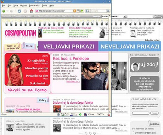The width and height of the screenshot is (163, 135).
Task: Open the 'Res hodi s Penelope' headline
Action: pos(71,59)
